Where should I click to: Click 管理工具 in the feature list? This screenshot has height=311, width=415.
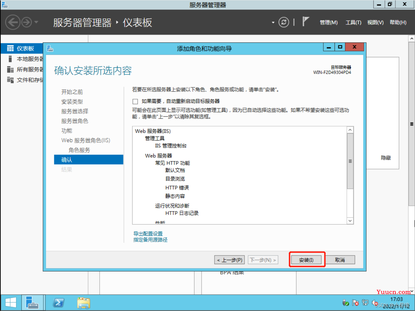(155, 138)
